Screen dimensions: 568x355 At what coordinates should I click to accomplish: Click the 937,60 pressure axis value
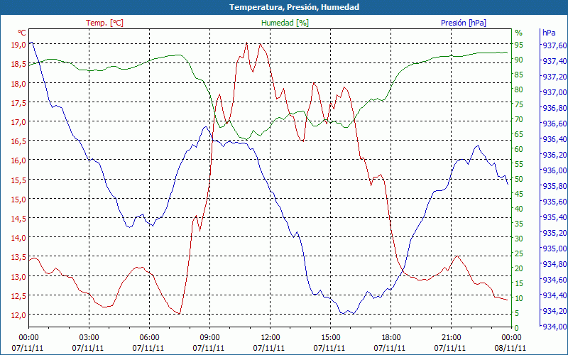point(553,45)
